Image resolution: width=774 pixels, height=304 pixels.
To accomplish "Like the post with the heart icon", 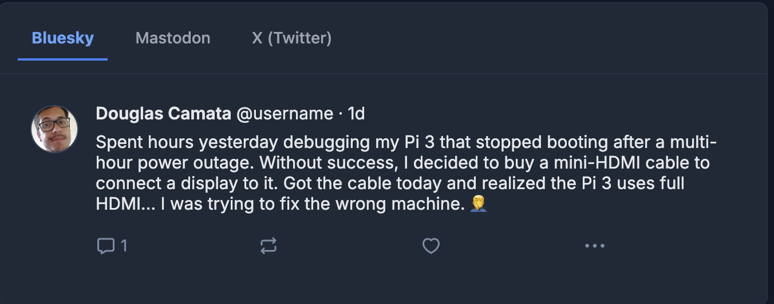I will pyautogui.click(x=431, y=246).
